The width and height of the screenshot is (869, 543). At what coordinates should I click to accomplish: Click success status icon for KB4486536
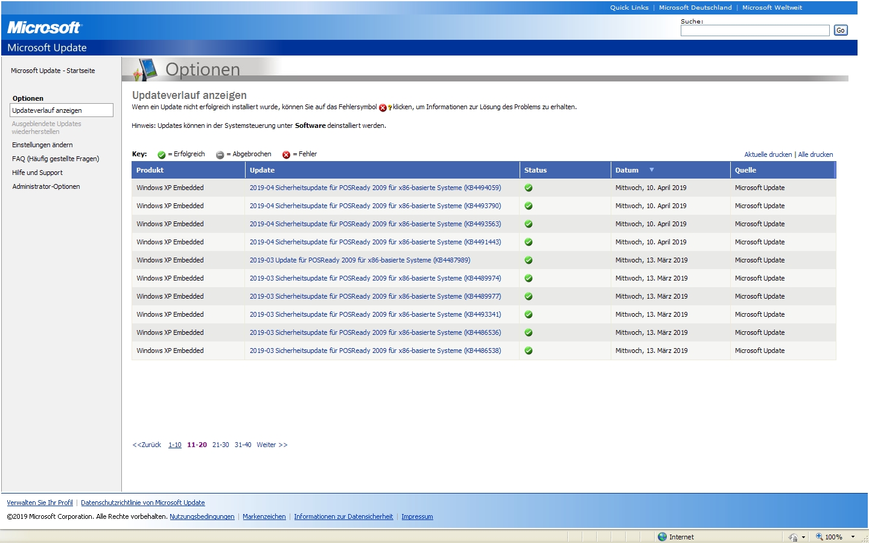coord(529,332)
